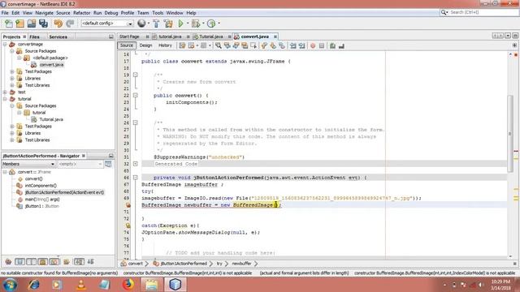Open Firefox from the taskbar
520x292 pixels.
click(128, 285)
